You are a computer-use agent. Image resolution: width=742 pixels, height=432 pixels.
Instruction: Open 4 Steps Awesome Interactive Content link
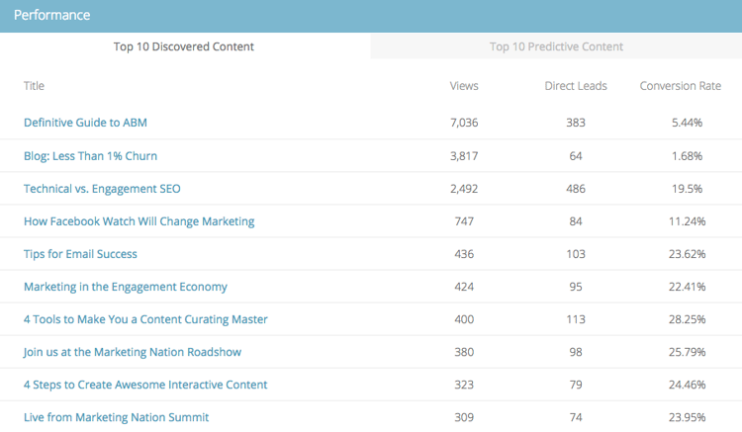145,385
